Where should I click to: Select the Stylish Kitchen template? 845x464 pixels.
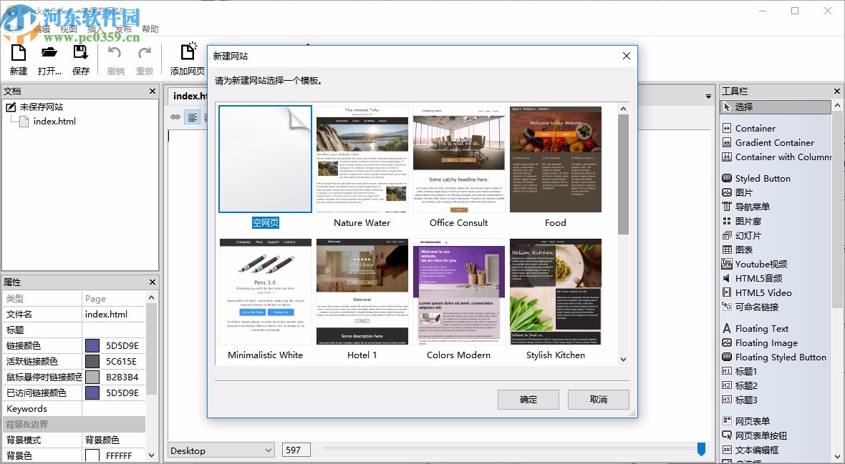(x=556, y=292)
